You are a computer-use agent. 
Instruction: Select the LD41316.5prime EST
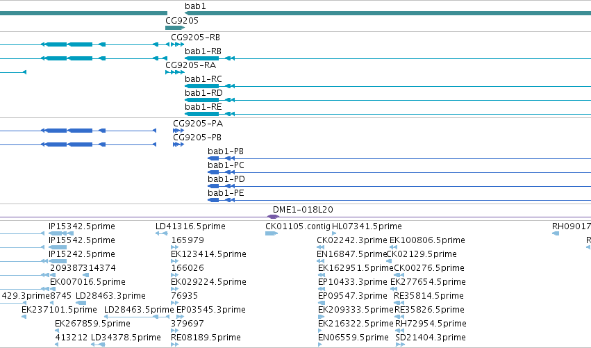point(190,226)
